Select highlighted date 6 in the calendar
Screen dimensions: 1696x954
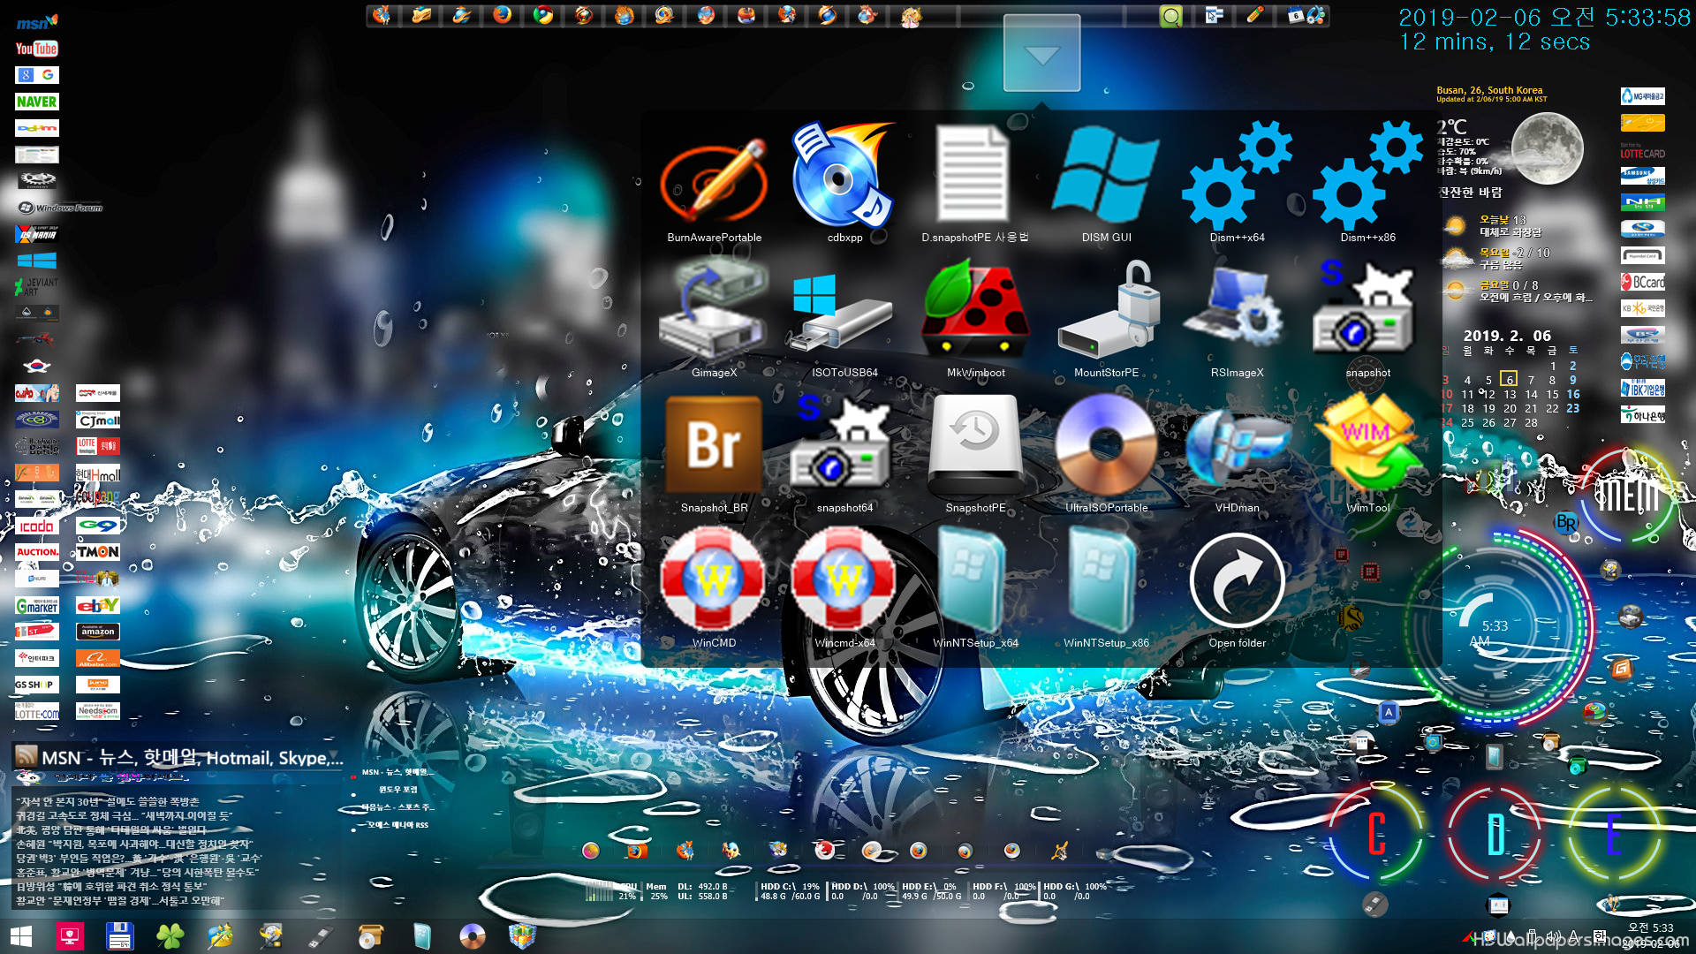point(1509,379)
